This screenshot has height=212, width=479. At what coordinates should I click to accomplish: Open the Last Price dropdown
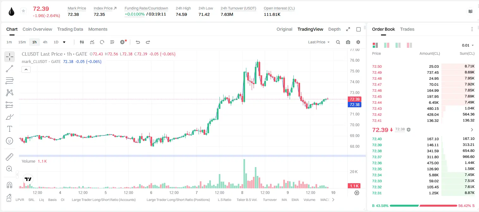click(319, 42)
